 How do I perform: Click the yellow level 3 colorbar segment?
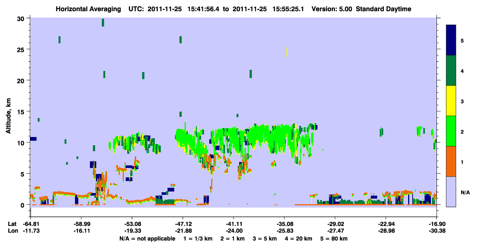point(451,101)
